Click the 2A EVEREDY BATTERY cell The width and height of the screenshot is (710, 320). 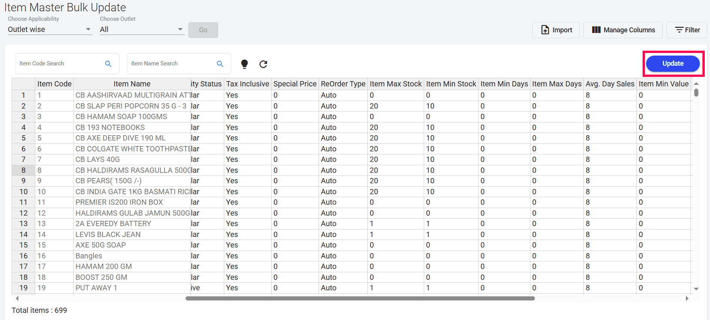(132, 223)
